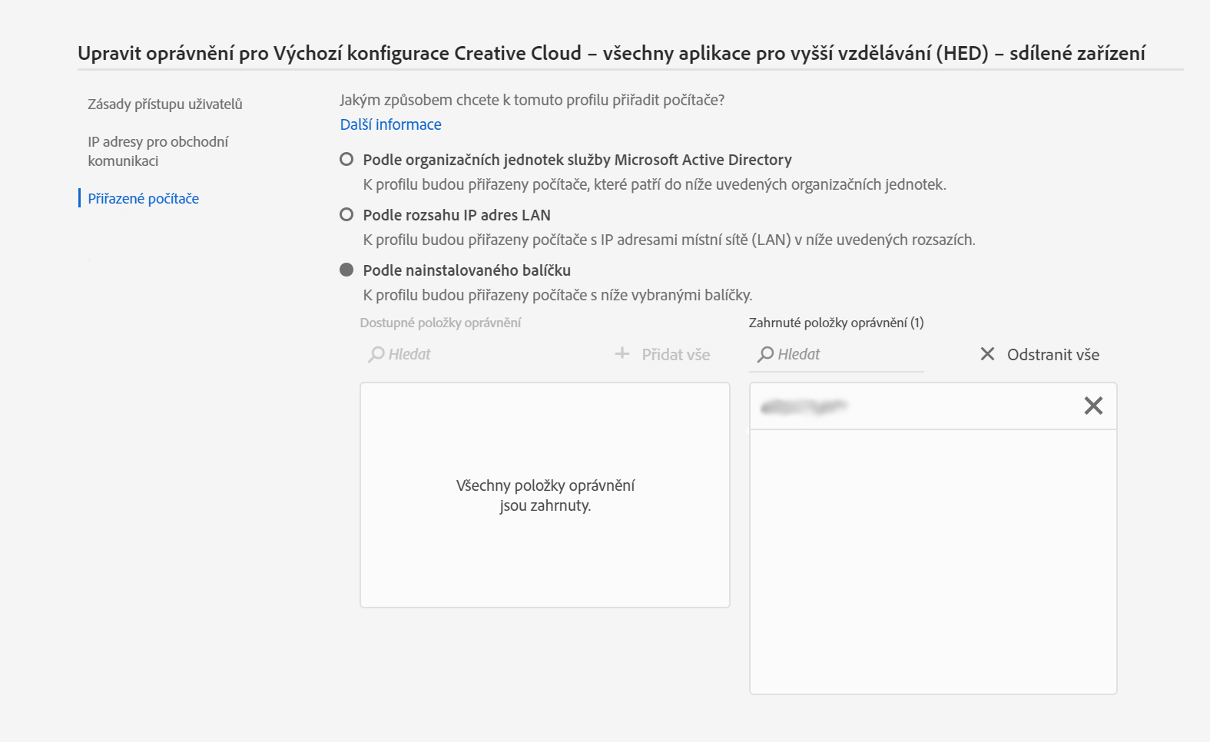Image resolution: width=1210 pixels, height=742 pixels.
Task: Click the X icon beside Odstranit vše
Action: coord(987,354)
